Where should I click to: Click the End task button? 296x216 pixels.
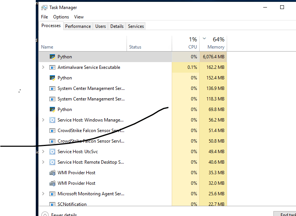pos(285,214)
